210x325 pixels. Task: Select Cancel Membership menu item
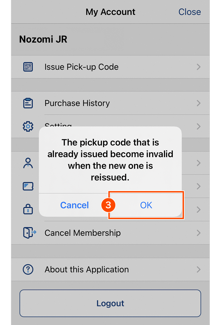click(x=83, y=233)
